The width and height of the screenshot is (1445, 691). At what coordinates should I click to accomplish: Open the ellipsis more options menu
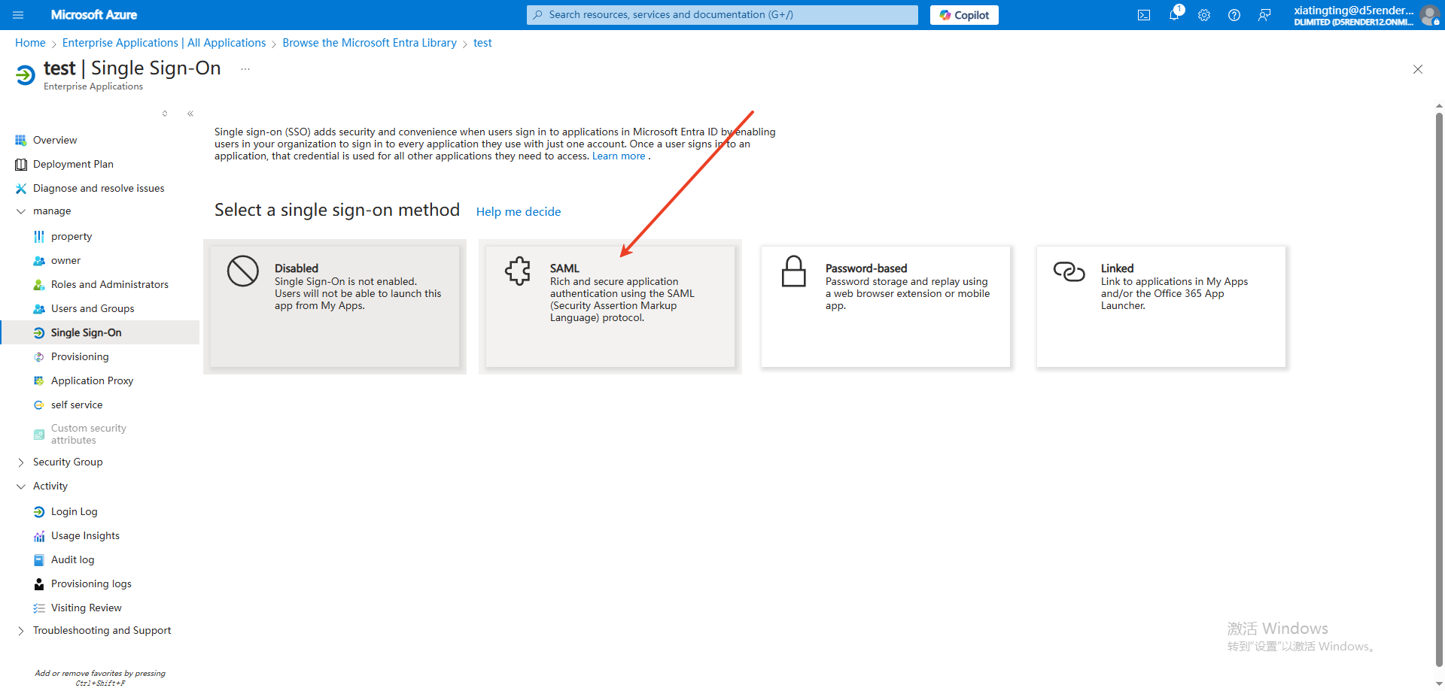pyautogui.click(x=245, y=69)
